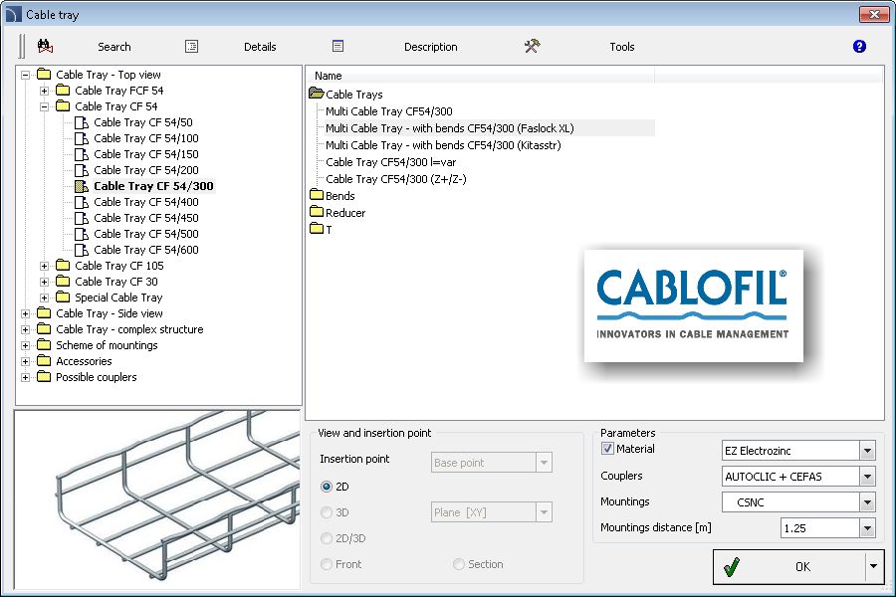This screenshot has height=597, width=896.
Task: Open the Details toolbar item
Action: point(260,47)
